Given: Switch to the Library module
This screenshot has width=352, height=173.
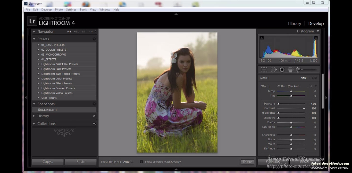Looking at the screenshot, I should [295, 23].
